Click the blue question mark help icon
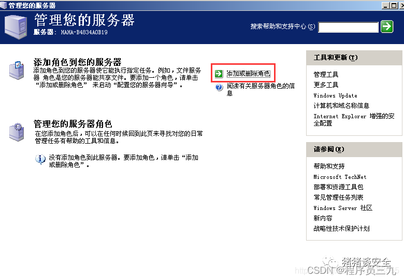 point(219,88)
